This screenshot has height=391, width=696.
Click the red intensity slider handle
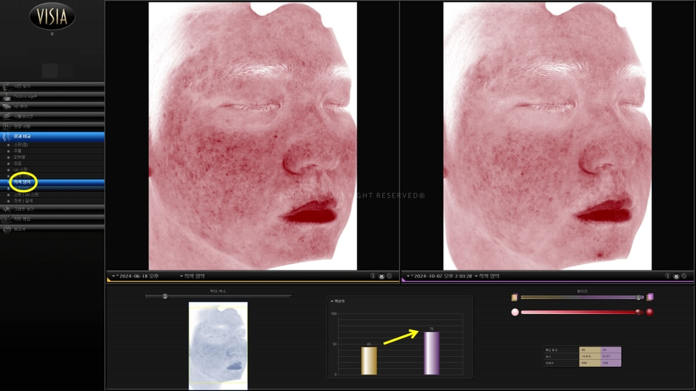tap(639, 312)
